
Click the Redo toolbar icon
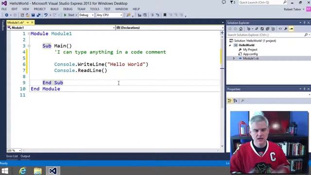pos(55,15)
